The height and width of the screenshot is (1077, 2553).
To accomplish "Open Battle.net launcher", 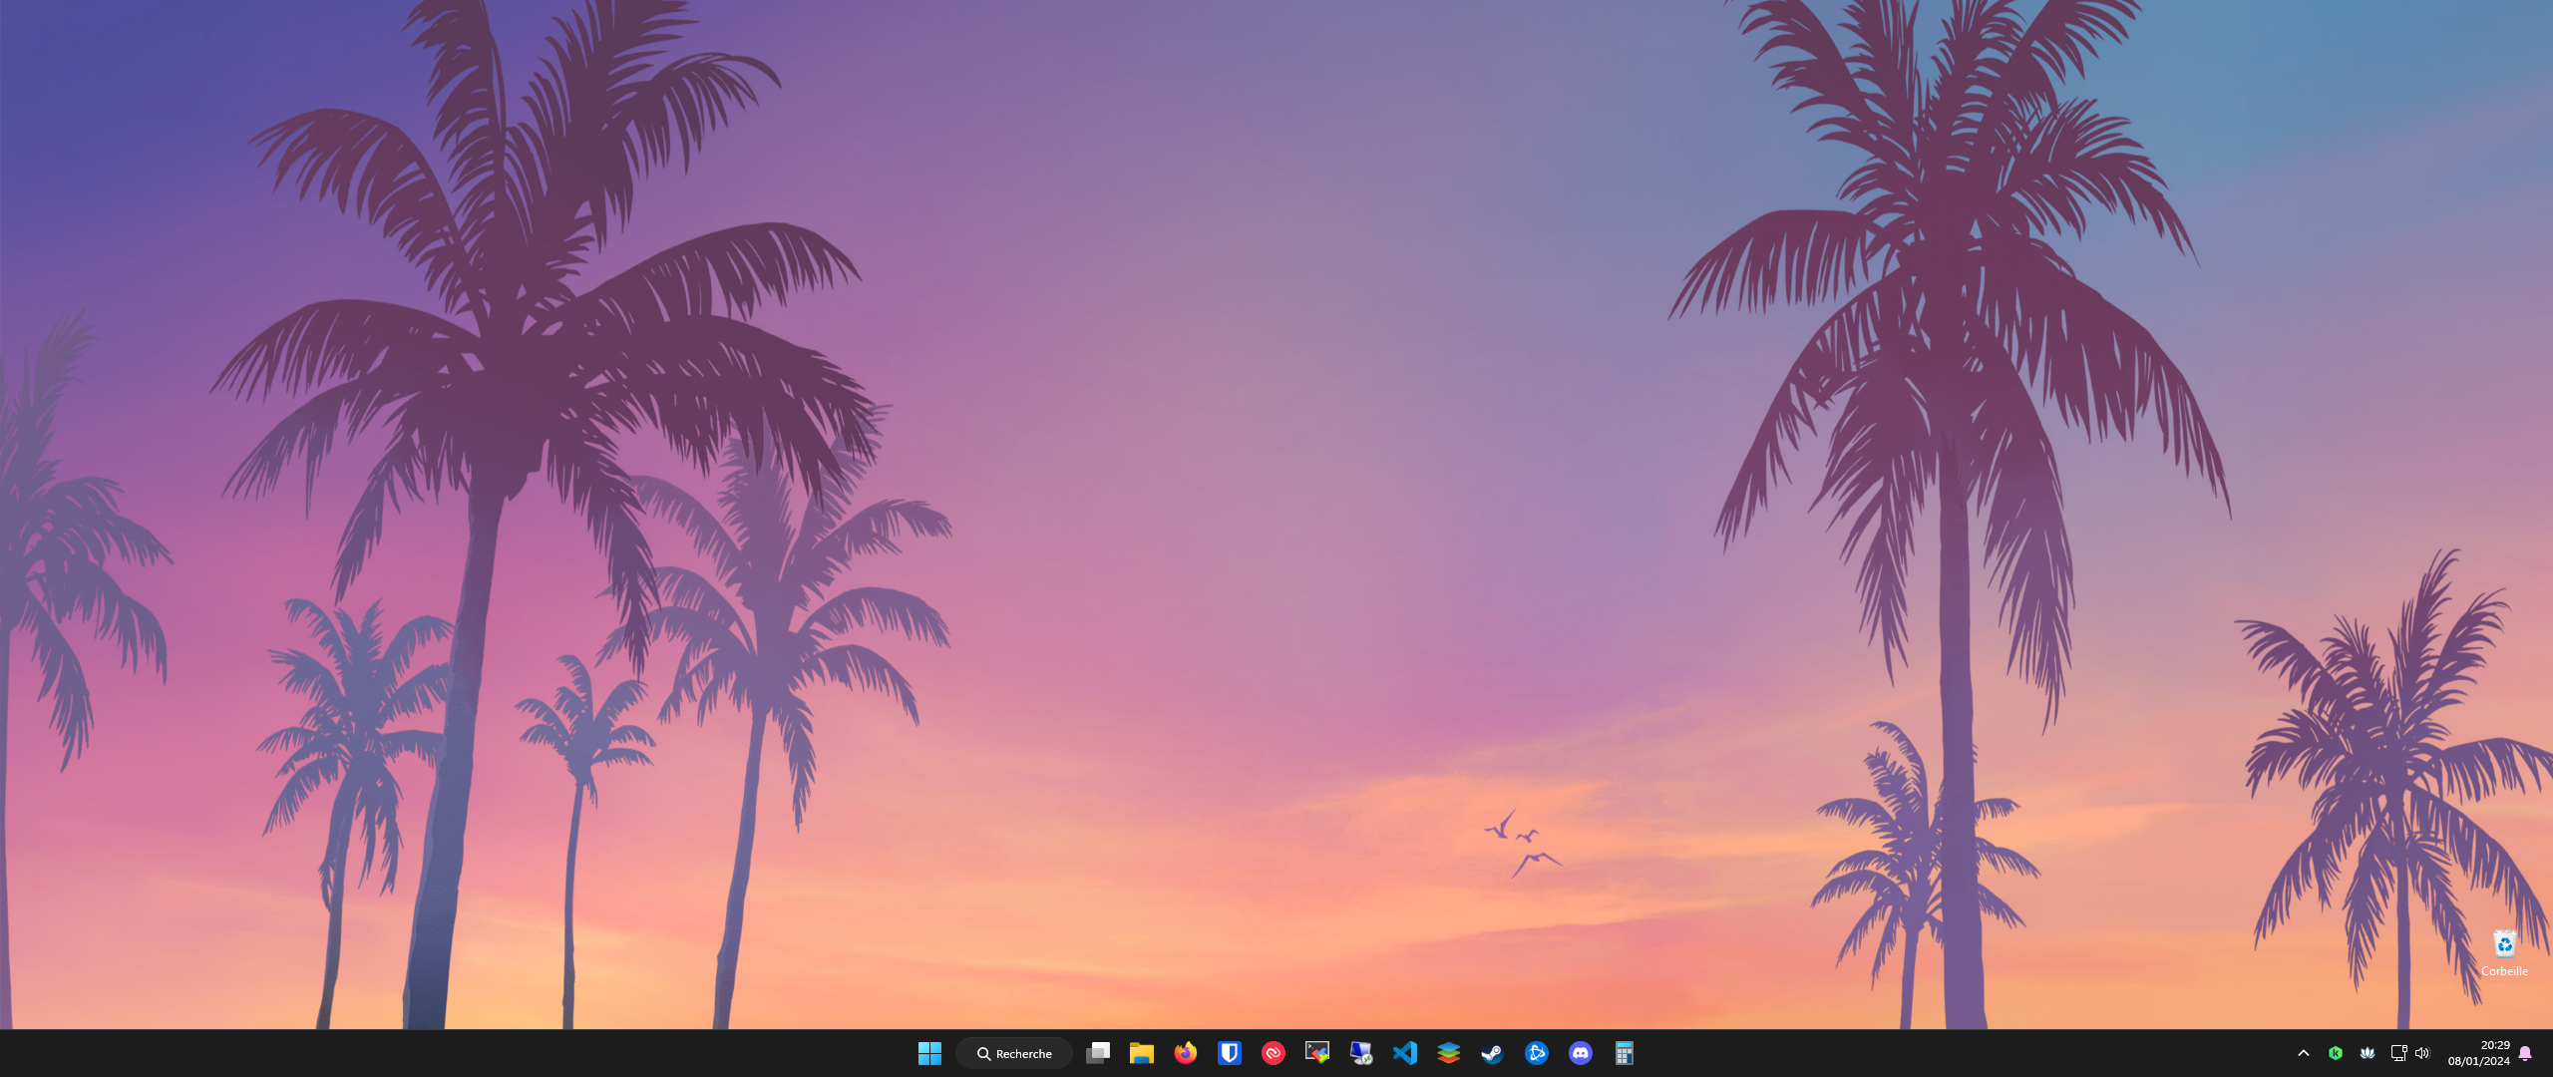I will tap(1537, 1053).
